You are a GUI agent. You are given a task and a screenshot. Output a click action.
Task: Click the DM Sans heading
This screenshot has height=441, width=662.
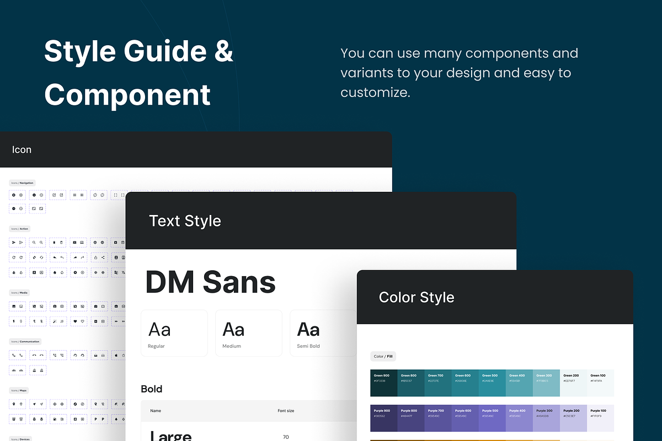[x=210, y=282]
